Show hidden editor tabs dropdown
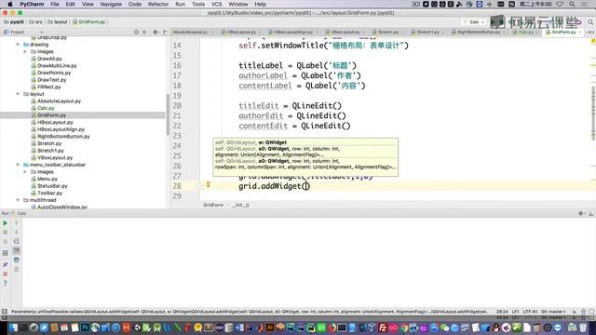 click(x=590, y=33)
